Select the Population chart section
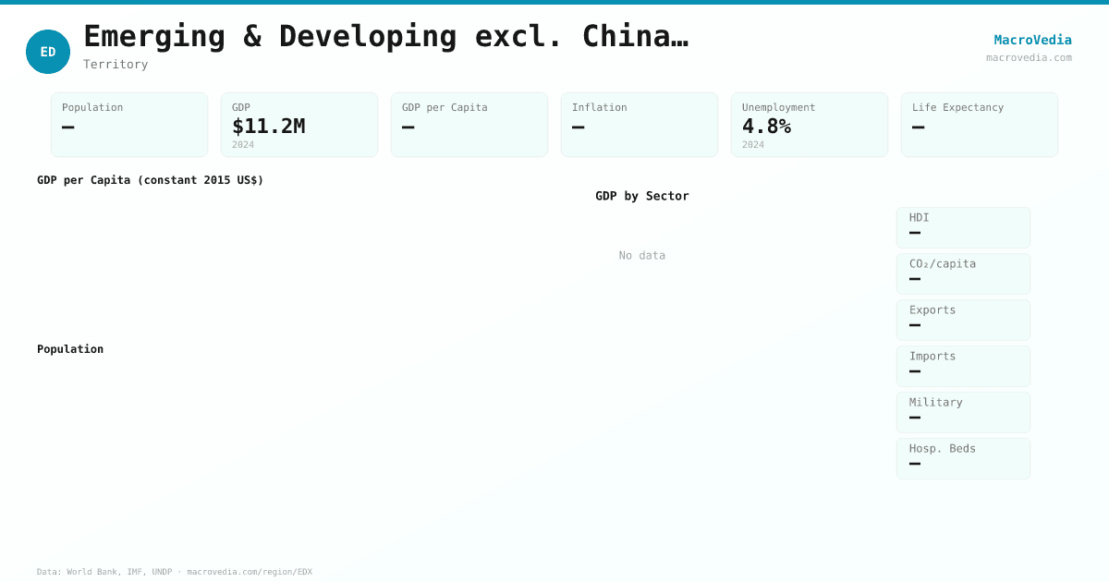 click(70, 349)
